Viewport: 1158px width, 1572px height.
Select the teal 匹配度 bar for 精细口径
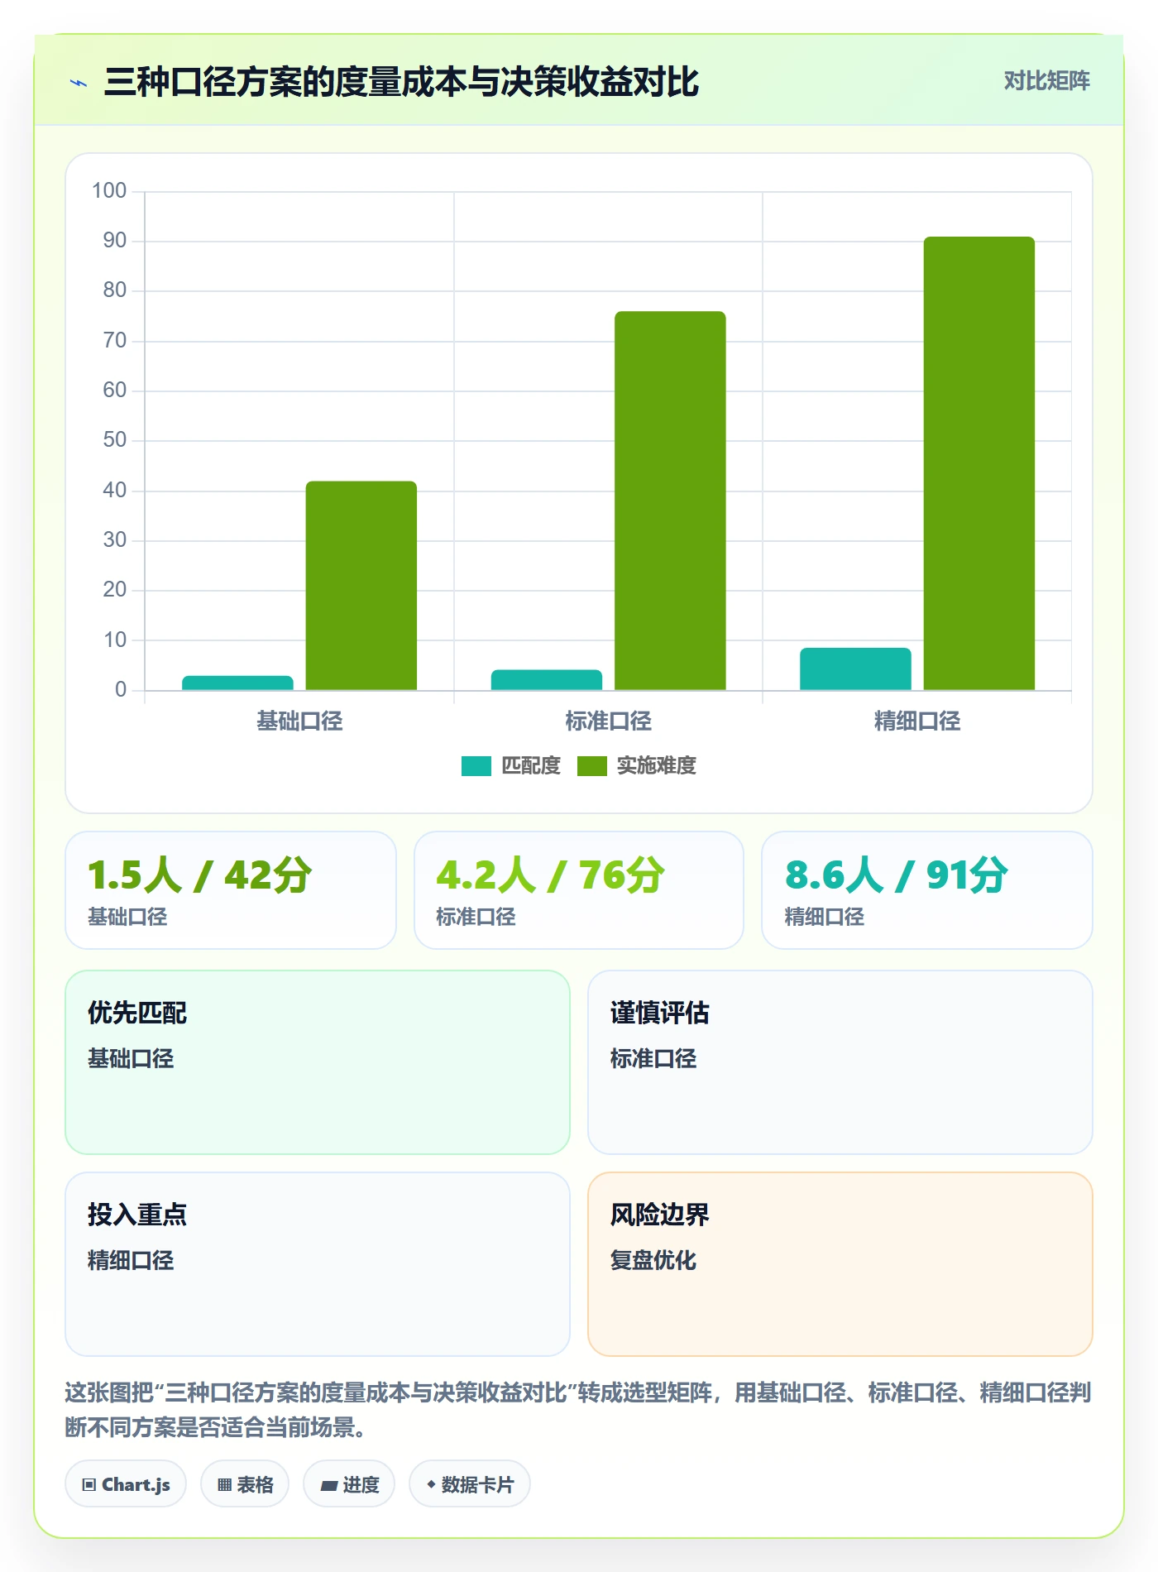pyautogui.click(x=855, y=669)
